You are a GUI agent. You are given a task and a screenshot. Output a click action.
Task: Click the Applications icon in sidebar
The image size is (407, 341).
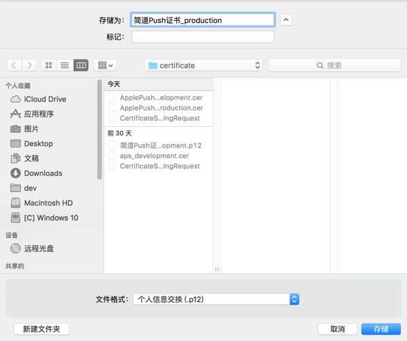tap(16, 114)
